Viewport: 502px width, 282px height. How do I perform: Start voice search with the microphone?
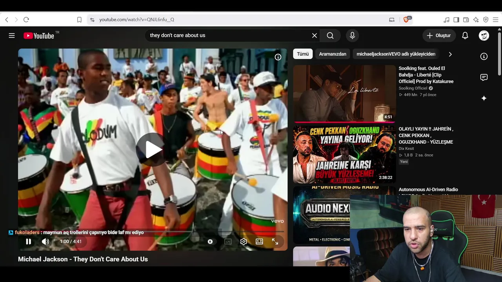[352, 36]
